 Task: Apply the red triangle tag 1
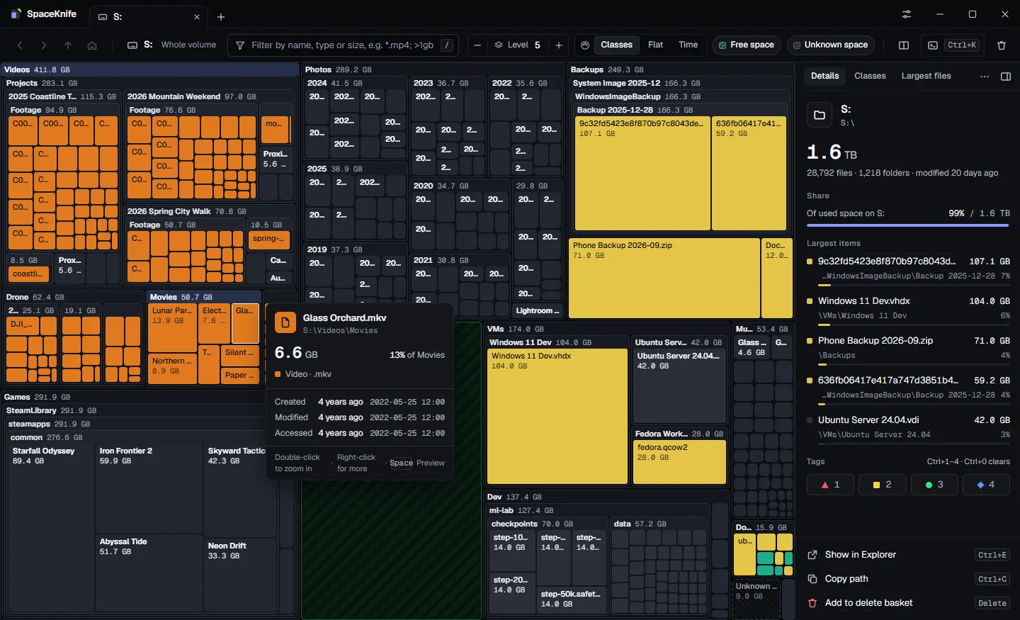point(830,485)
